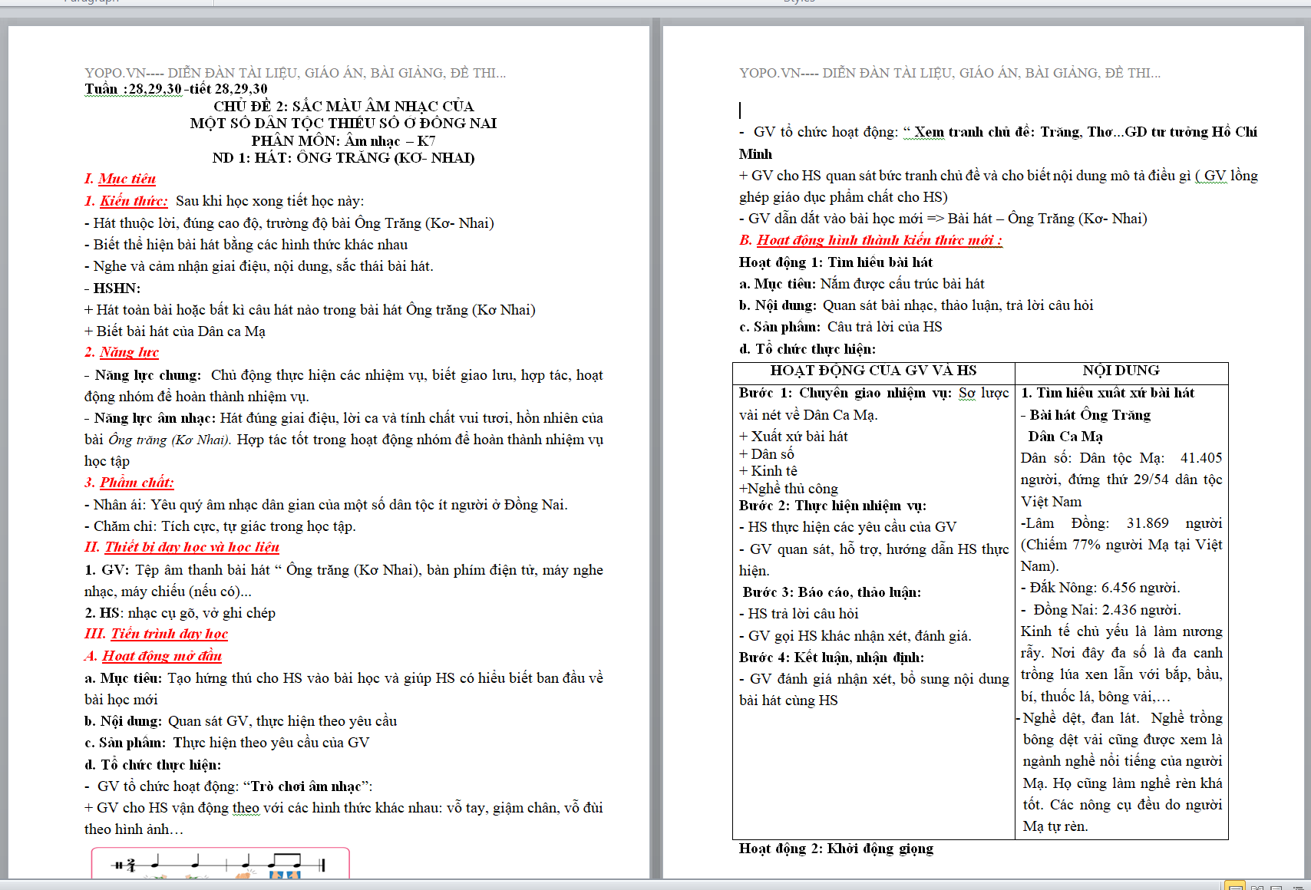1311x890 pixels.
Task: Click the '- HSHN:' line
Action: [112, 288]
